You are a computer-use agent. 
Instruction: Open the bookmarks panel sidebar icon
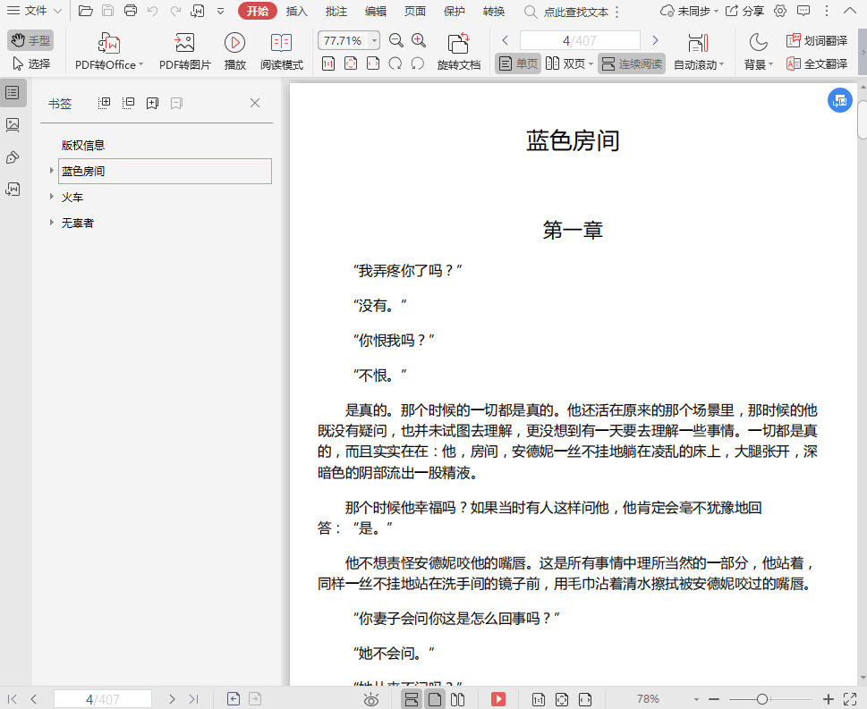pos(13,92)
